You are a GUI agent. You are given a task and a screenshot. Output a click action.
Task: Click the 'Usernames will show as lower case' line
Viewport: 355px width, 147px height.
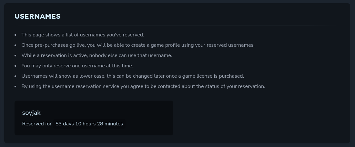(x=132, y=76)
